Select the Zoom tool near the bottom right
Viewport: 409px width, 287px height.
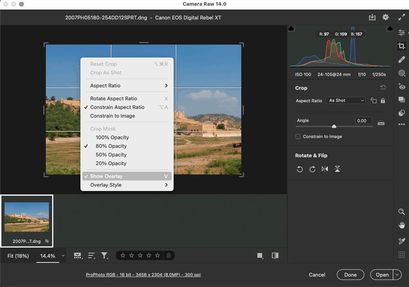[401, 212]
